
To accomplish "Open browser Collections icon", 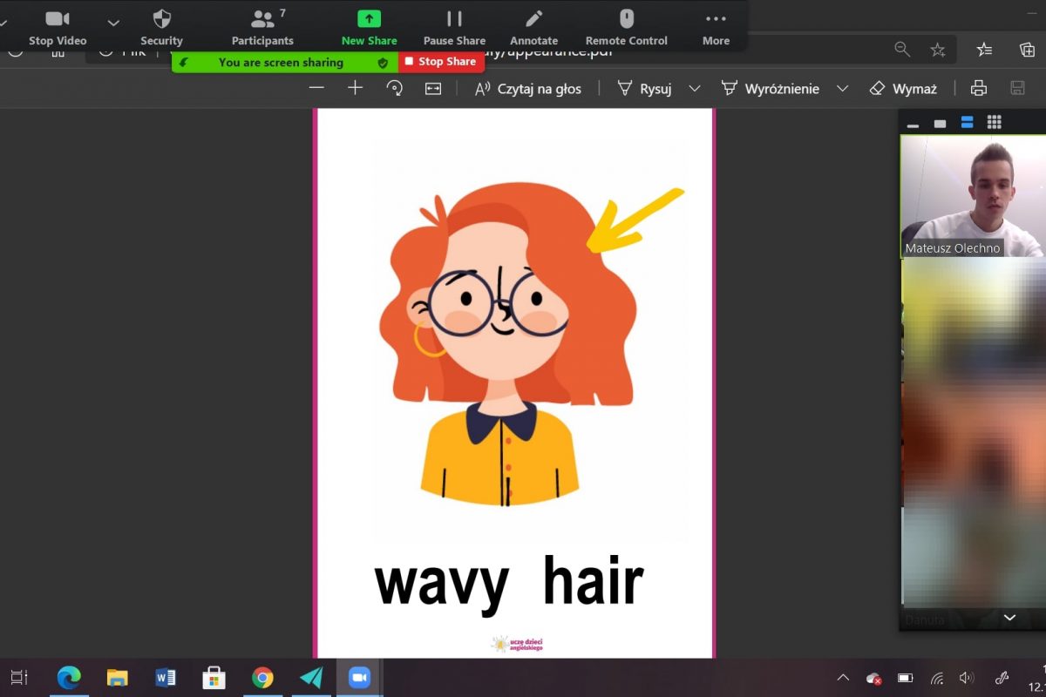I will coord(1028,50).
